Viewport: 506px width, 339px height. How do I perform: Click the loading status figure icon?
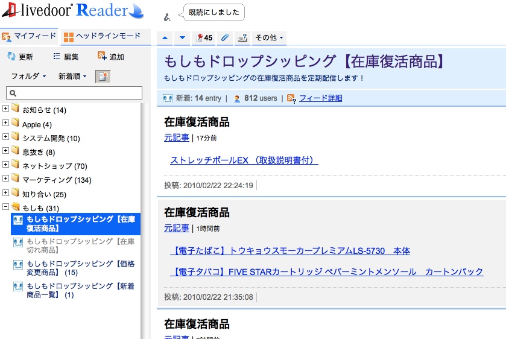[167, 17]
